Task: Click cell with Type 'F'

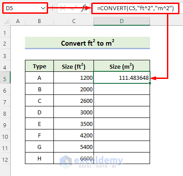Action: (40, 135)
